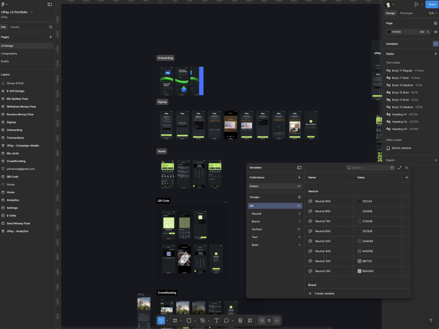Viewport: 439px width, 329px height.
Task: Select the Rectangle shape tool
Action: (189, 321)
